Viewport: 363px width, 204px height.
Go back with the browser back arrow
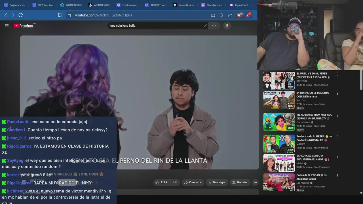tap(5, 15)
